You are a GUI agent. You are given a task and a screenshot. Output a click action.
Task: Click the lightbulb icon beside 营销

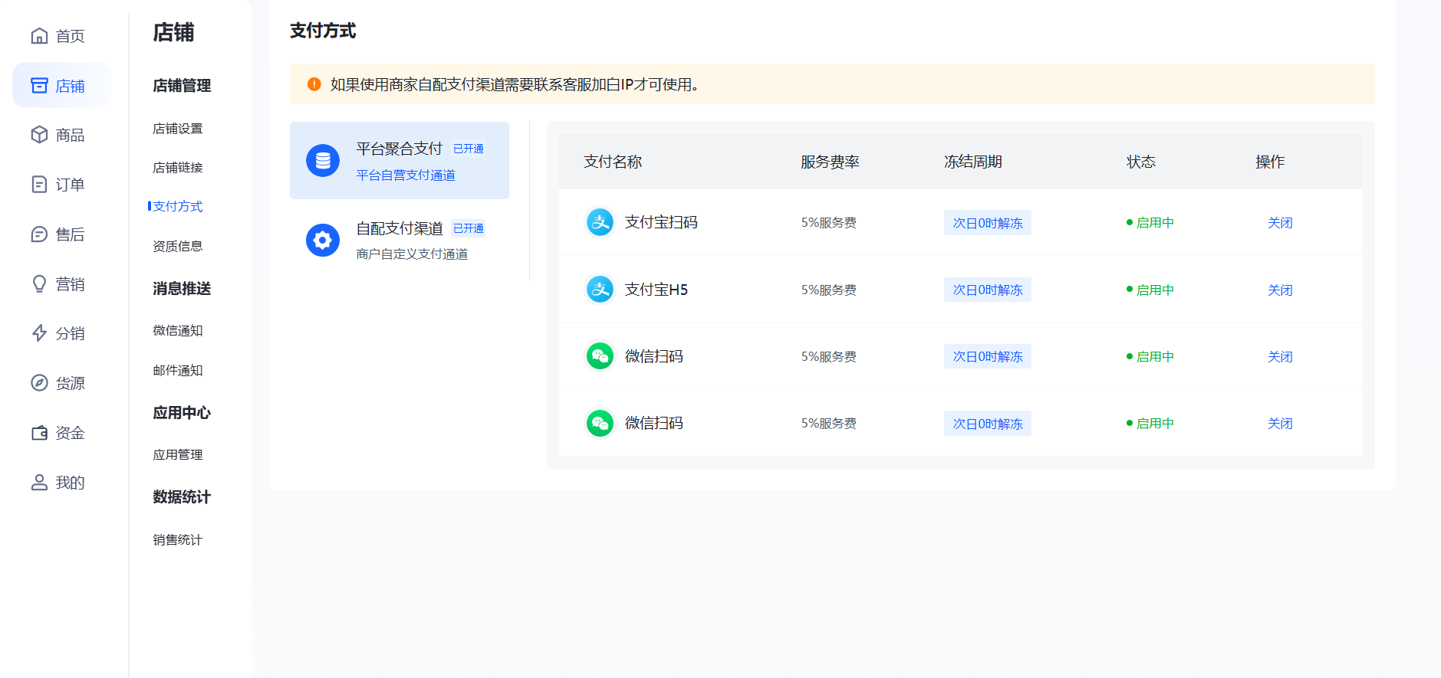(x=39, y=284)
